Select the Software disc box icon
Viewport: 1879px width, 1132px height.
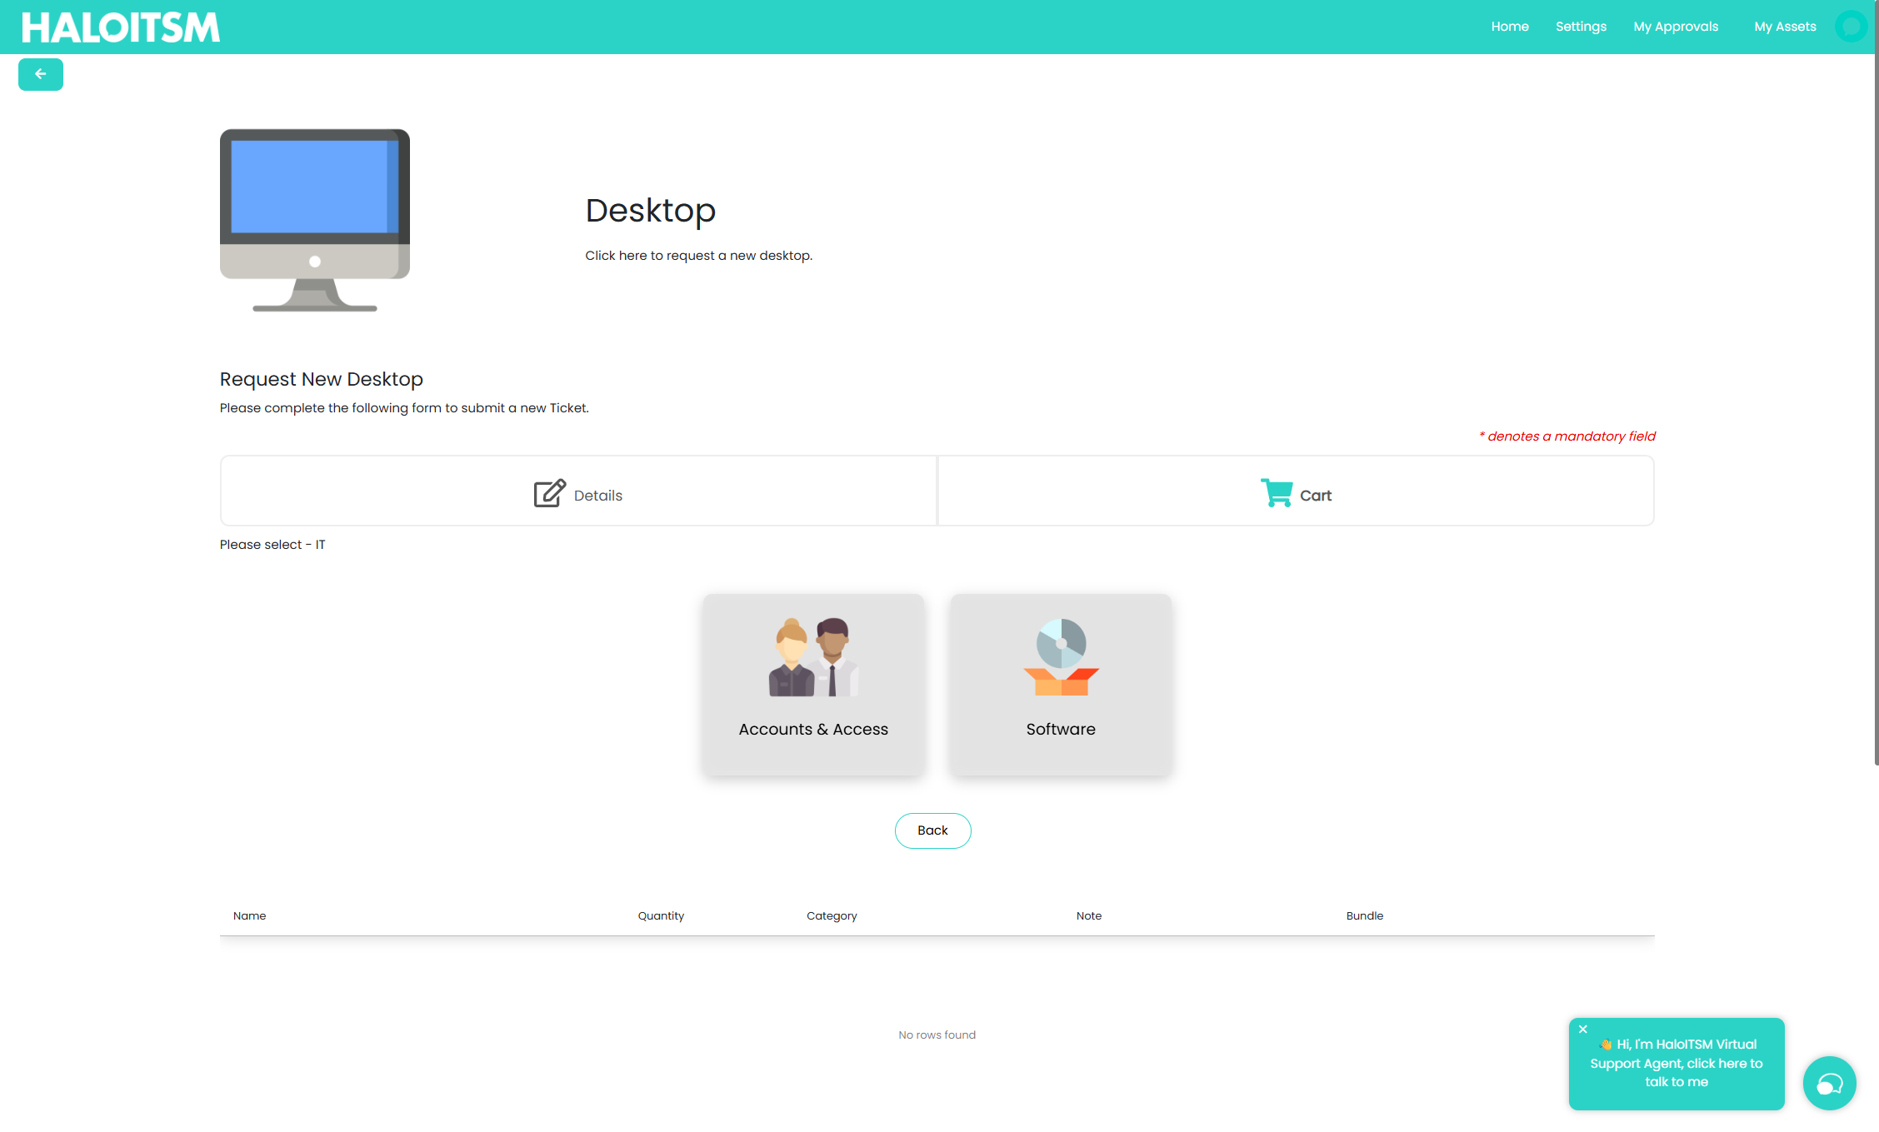(1060, 657)
